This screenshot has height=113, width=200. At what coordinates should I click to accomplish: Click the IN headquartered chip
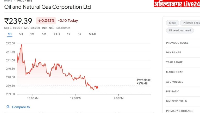[x=180, y=30]
